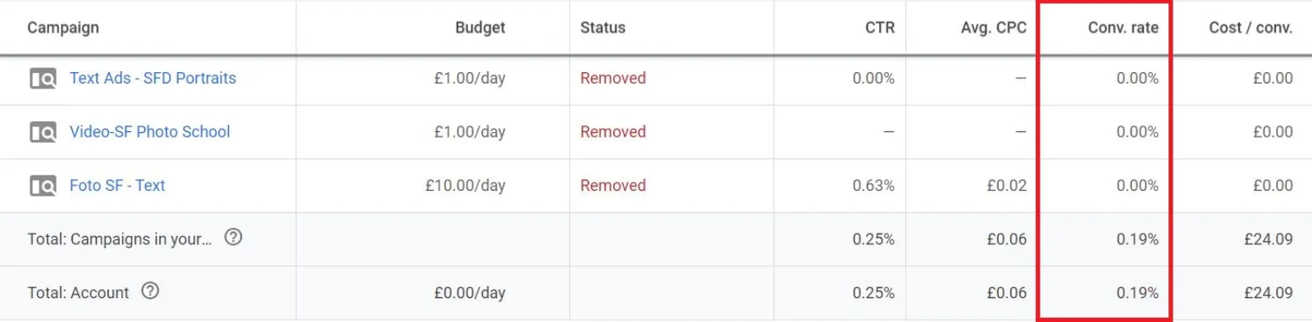Click the Removed status of Video-SF Photo School
The width and height of the screenshot is (1312, 322).
pos(613,132)
